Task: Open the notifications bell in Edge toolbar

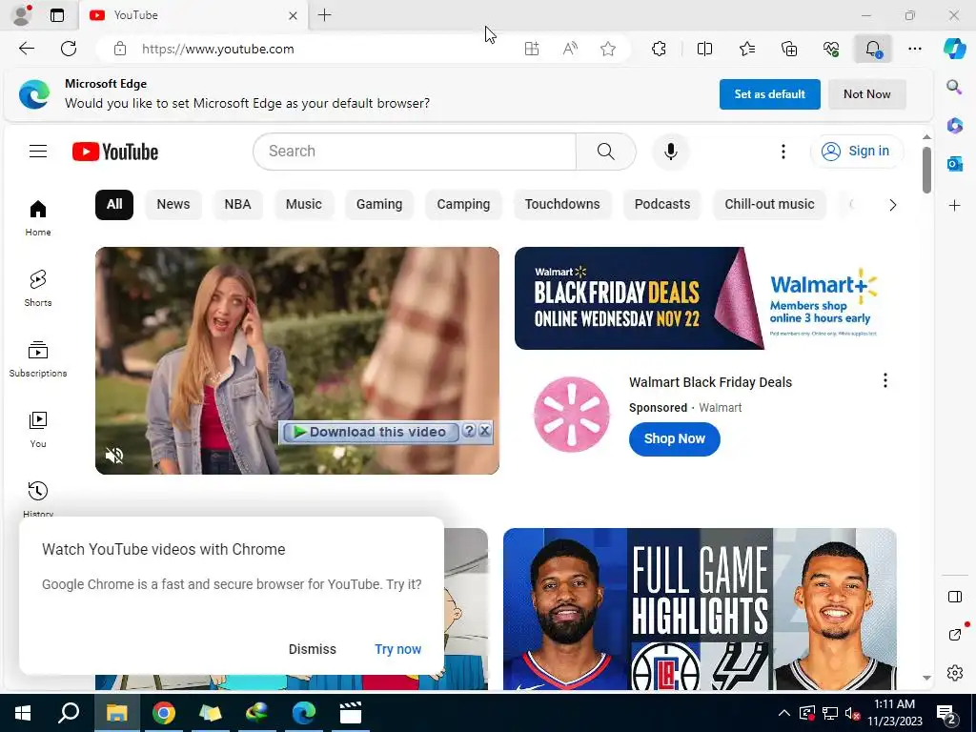Action: [873, 49]
